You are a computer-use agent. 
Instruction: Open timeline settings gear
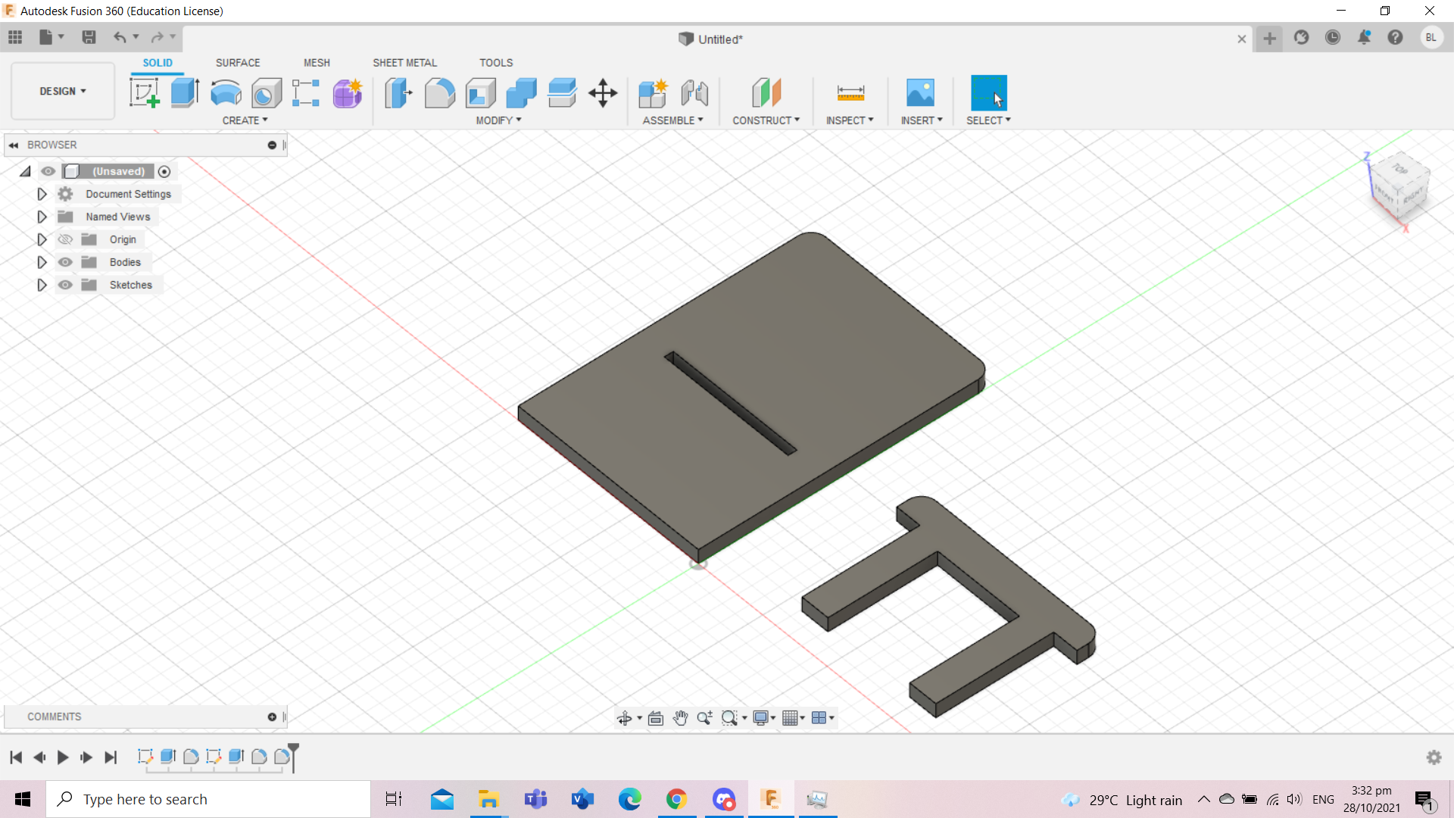tap(1434, 757)
